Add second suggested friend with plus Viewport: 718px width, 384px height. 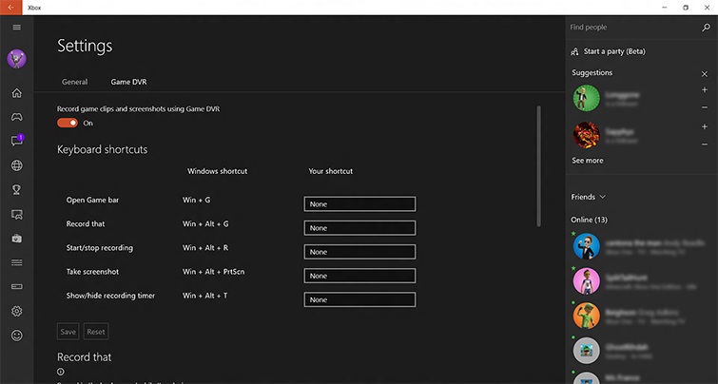tap(705, 126)
